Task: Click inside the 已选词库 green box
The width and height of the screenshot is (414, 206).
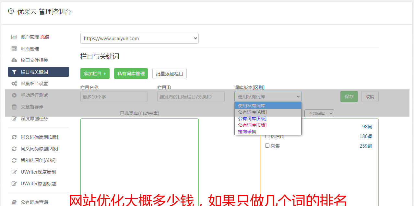Action: point(139,162)
